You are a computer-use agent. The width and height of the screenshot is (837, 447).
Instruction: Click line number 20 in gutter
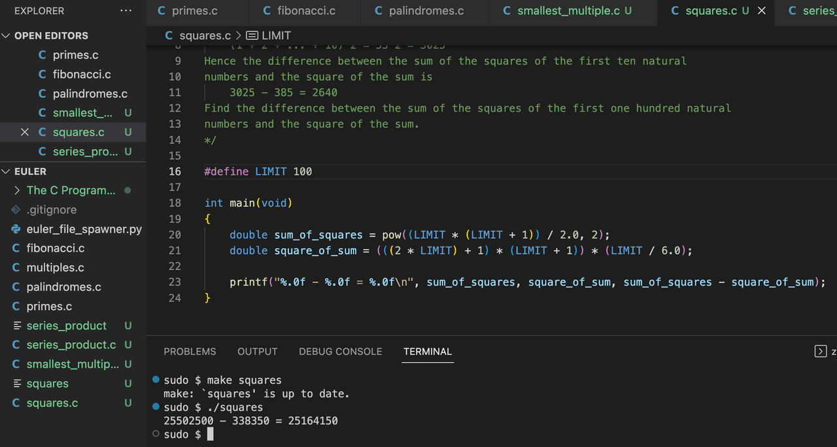[x=175, y=235]
